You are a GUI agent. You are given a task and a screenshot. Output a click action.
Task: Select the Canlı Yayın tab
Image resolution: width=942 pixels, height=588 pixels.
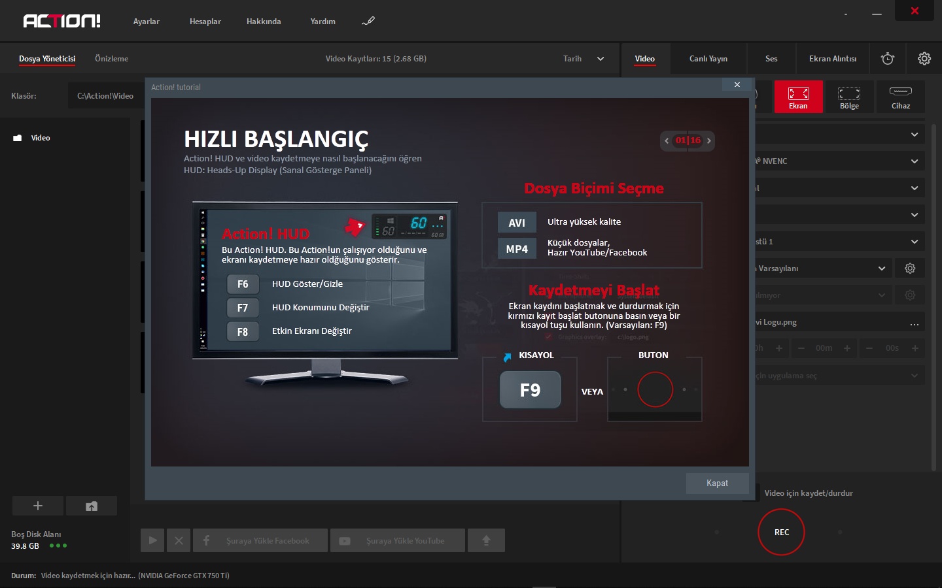click(x=708, y=59)
